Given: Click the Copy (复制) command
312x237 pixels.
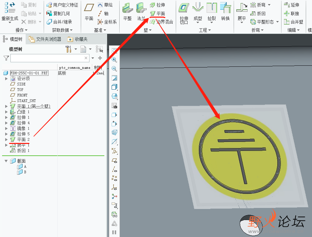Looking at the screenshot, I should (29, 5).
